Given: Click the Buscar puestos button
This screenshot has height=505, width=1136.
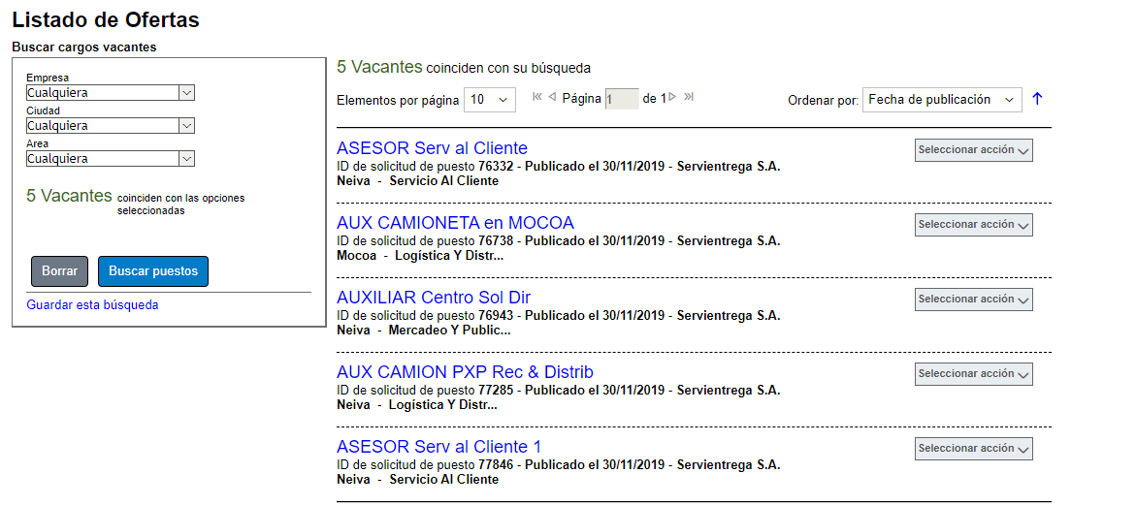Looking at the screenshot, I should [153, 271].
